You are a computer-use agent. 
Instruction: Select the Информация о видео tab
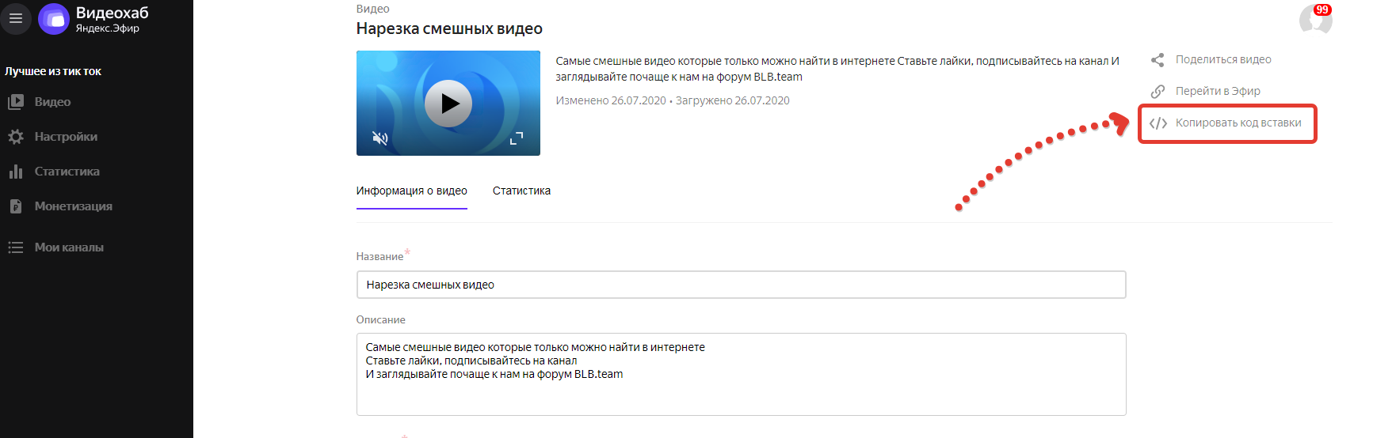411,191
